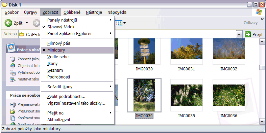Image resolution: width=266 pixels, height=133 pixels.
Task: Click the Disk 1 title folder icon
Action: (x=4, y=5)
